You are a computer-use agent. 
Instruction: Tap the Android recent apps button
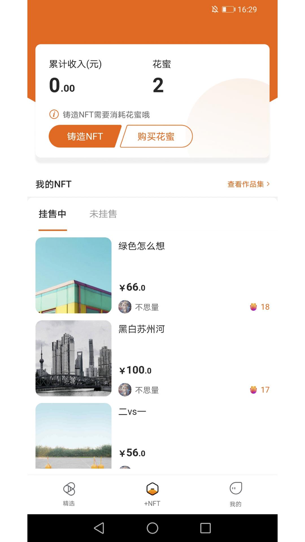[x=205, y=528]
